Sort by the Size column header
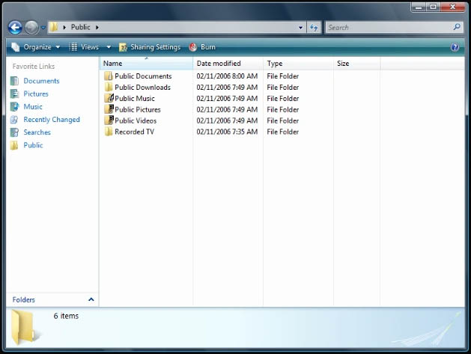The image size is (471, 354). coord(357,64)
